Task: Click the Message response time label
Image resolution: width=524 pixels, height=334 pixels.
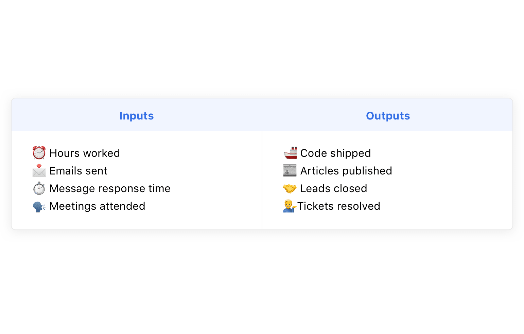Action: click(110, 188)
